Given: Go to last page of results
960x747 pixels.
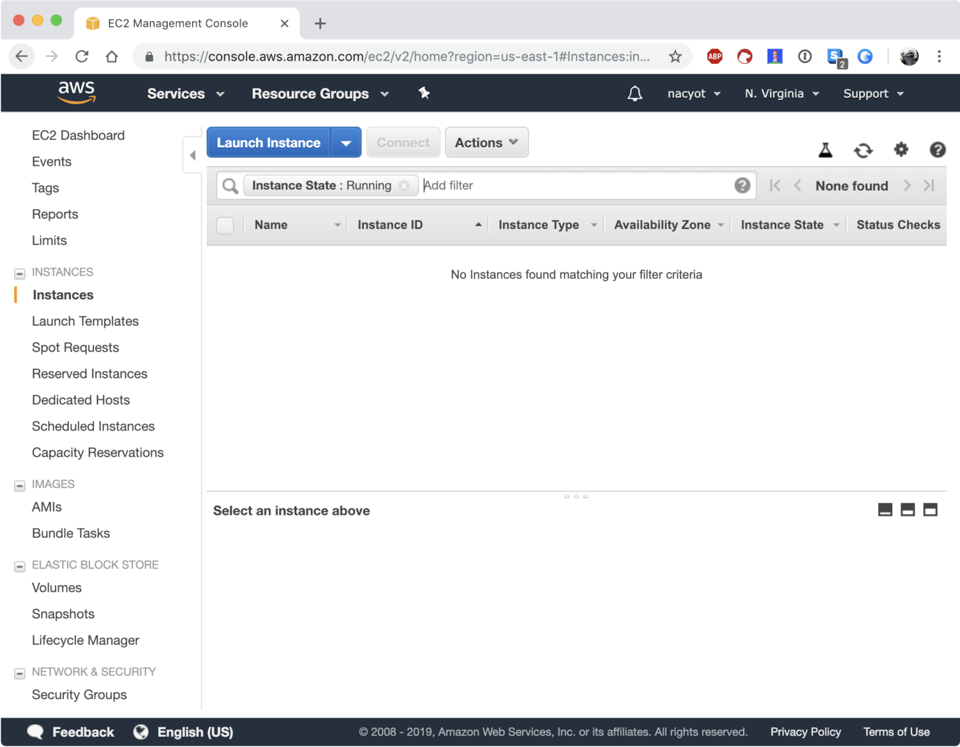Looking at the screenshot, I should (929, 185).
